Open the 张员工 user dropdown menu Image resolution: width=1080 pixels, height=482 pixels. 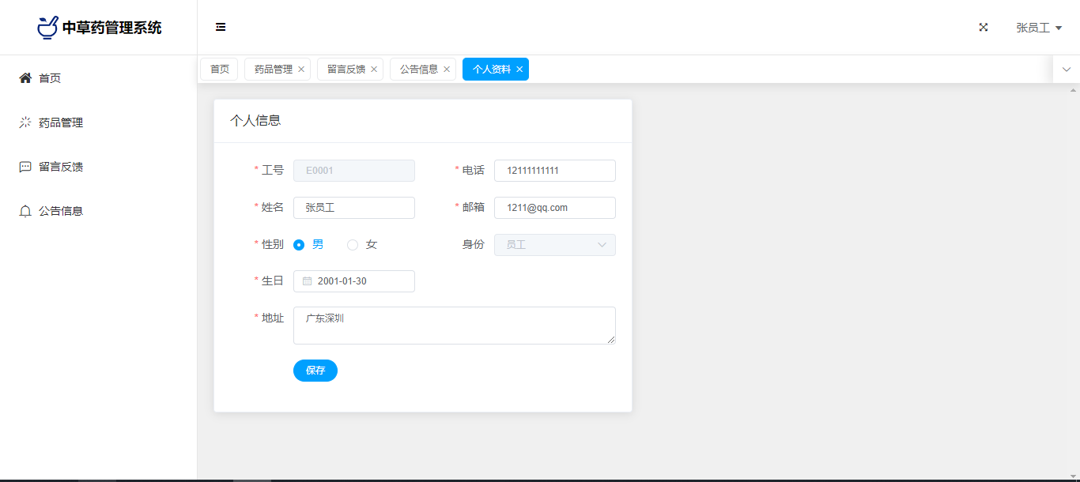pyautogui.click(x=1038, y=28)
